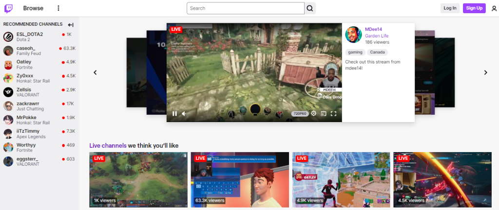Click the Sign Up button

pyautogui.click(x=474, y=8)
